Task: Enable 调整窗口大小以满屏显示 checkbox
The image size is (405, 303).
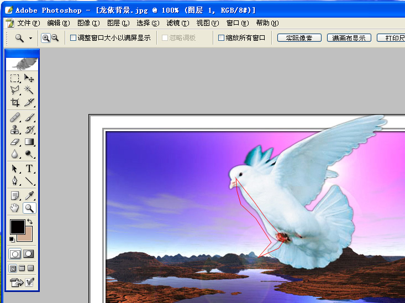Action: pos(73,38)
